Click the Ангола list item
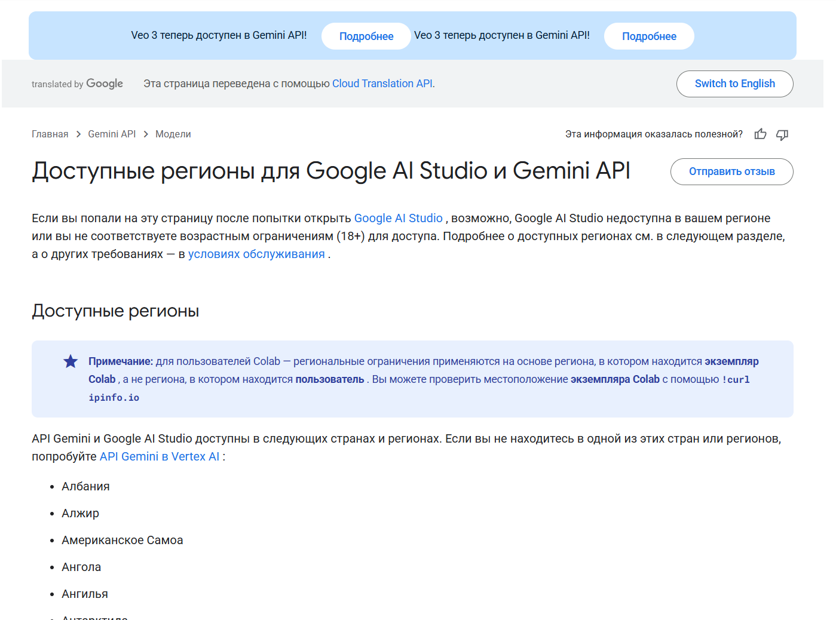This screenshot has height=620, width=836. [x=81, y=567]
